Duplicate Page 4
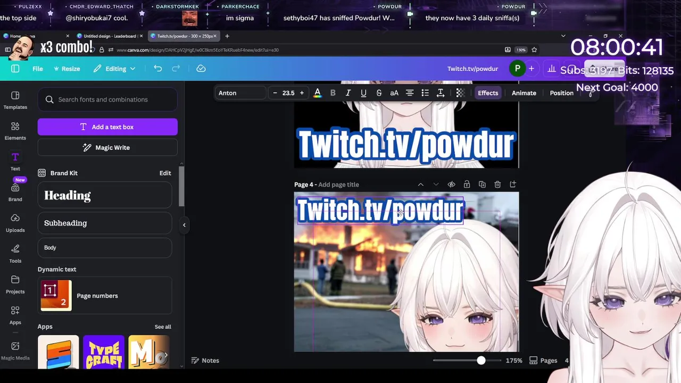This screenshot has width=681, height=383. (x=482, y=185)
